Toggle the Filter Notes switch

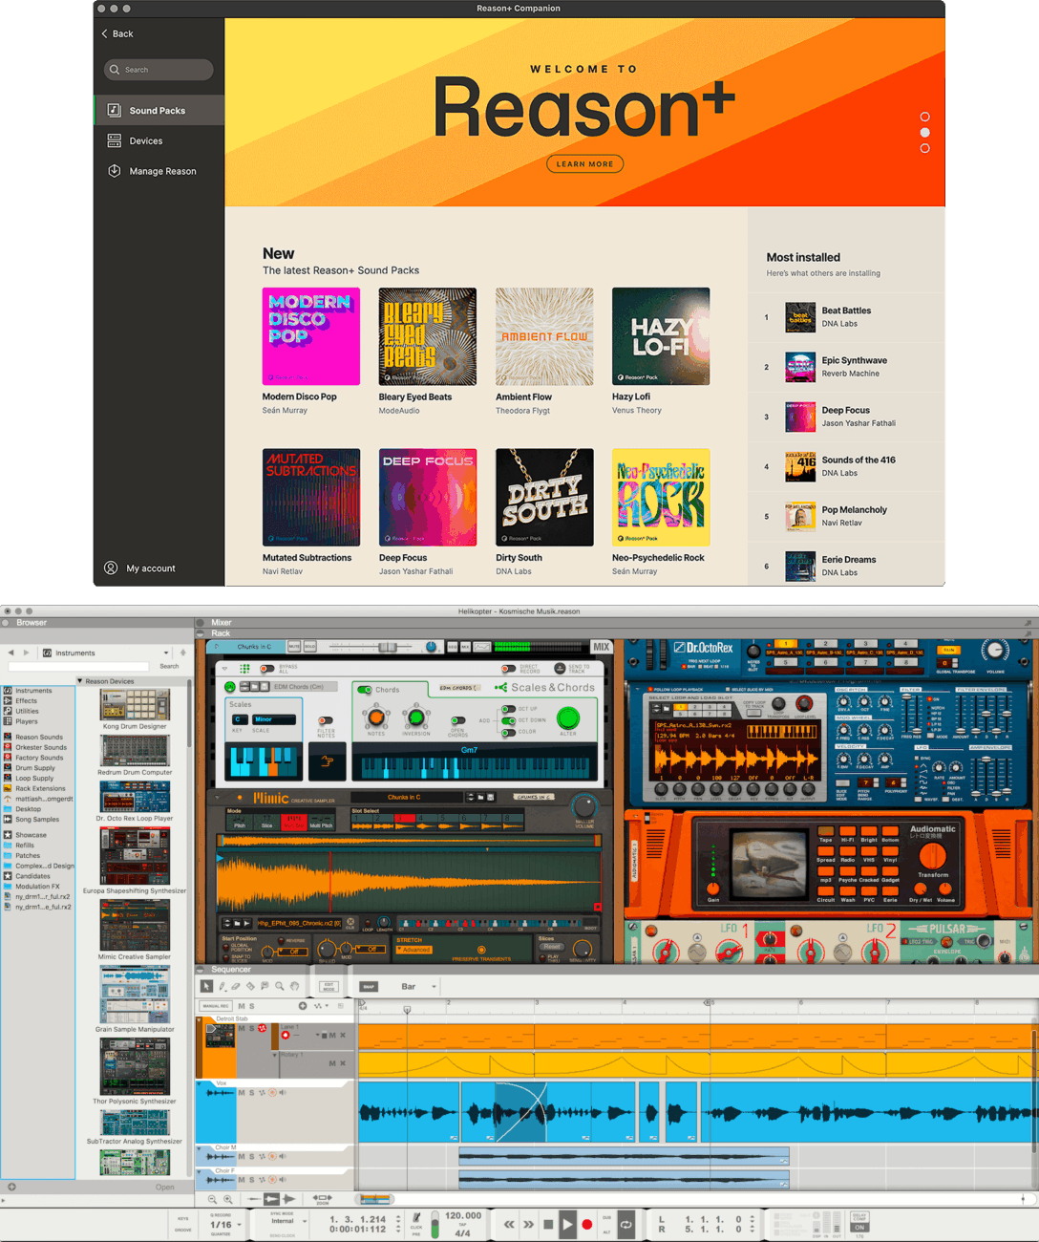click(x=326, y=720)
